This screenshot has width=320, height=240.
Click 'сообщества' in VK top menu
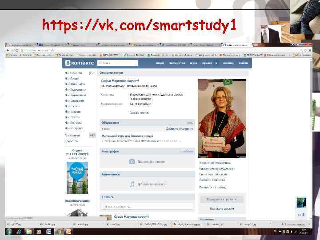pos(177,63)
